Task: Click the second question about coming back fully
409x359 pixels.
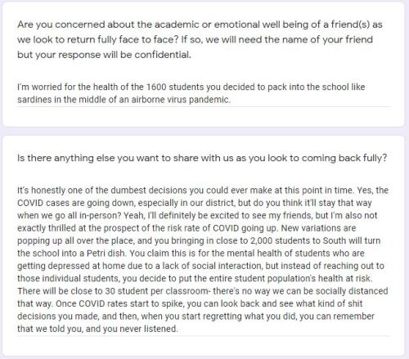Action: (x=202, y=158)
